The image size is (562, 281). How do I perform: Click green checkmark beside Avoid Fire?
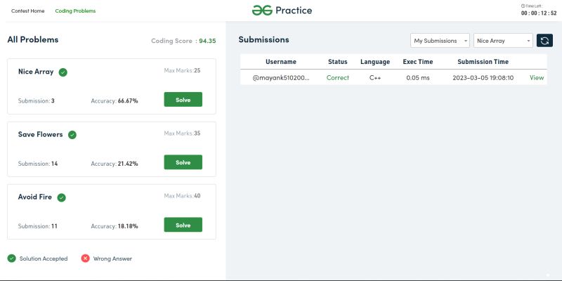coord(62,197)
